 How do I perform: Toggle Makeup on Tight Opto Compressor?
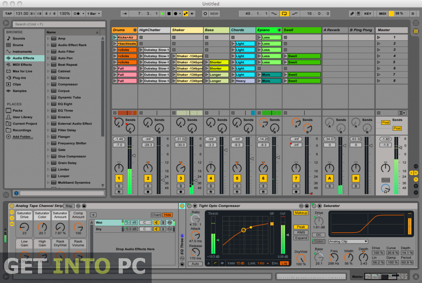pyautogui.click(x=300, y=213)
